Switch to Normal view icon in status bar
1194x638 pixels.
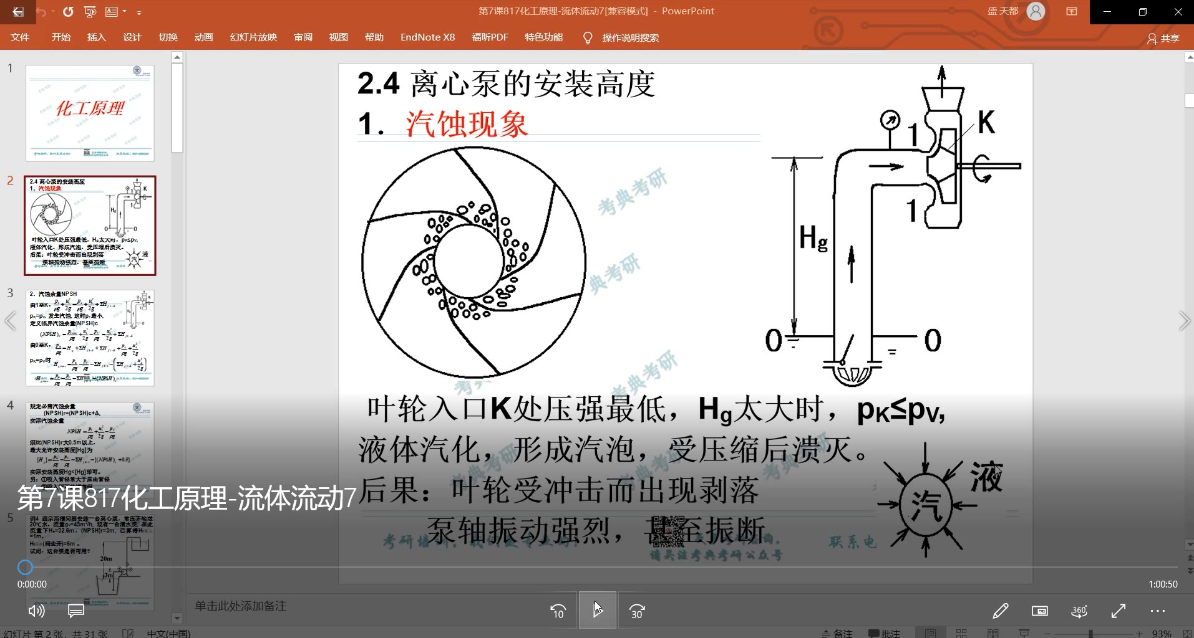931,633
